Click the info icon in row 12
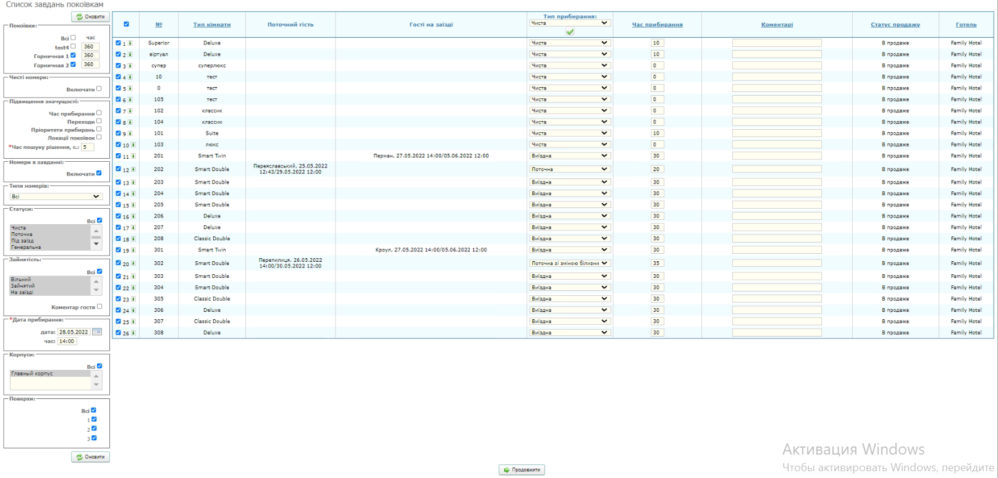The height and width of the screenshot is (478, 998). (133, 169)
